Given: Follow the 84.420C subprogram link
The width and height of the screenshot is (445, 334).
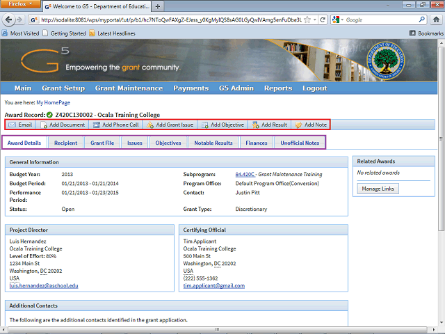Looking at the screenshot, I should click(x=245, y=174).
